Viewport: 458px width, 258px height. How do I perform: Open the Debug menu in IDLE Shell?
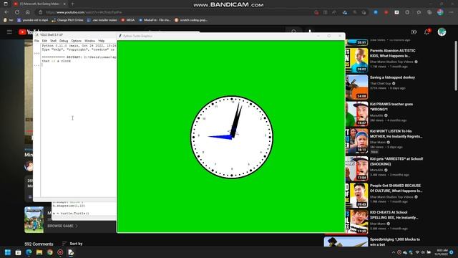point(64,41)
